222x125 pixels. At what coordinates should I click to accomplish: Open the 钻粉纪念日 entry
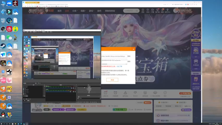(x=173, y=115)
